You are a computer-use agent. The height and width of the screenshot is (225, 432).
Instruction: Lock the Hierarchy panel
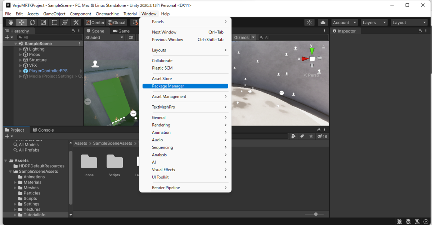click(73, 31)
